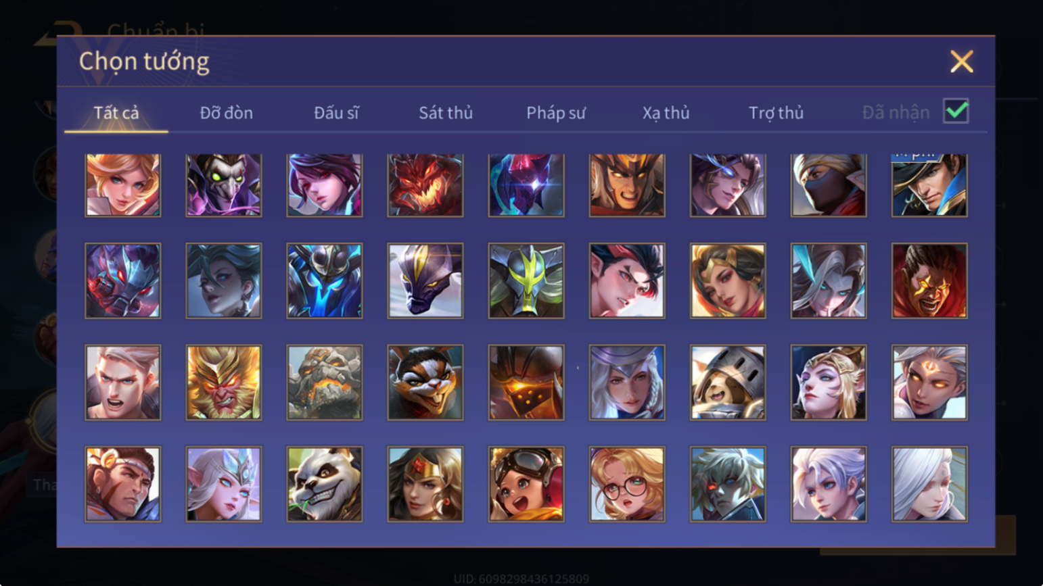1043x586 pixels.
Task: Show the Pháp sư heroes tab
Action: pyautogui.click(x=556, y=113)
